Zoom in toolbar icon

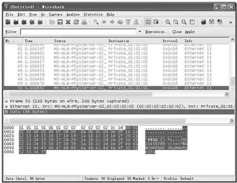pos(168,22)
